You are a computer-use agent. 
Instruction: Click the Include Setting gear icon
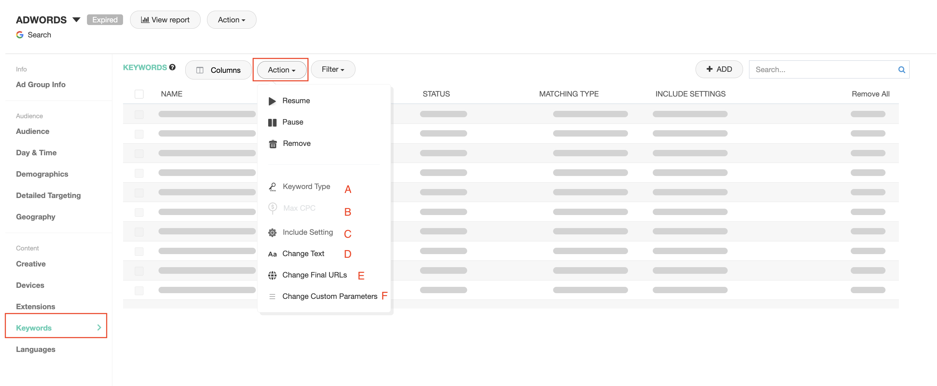272,232
